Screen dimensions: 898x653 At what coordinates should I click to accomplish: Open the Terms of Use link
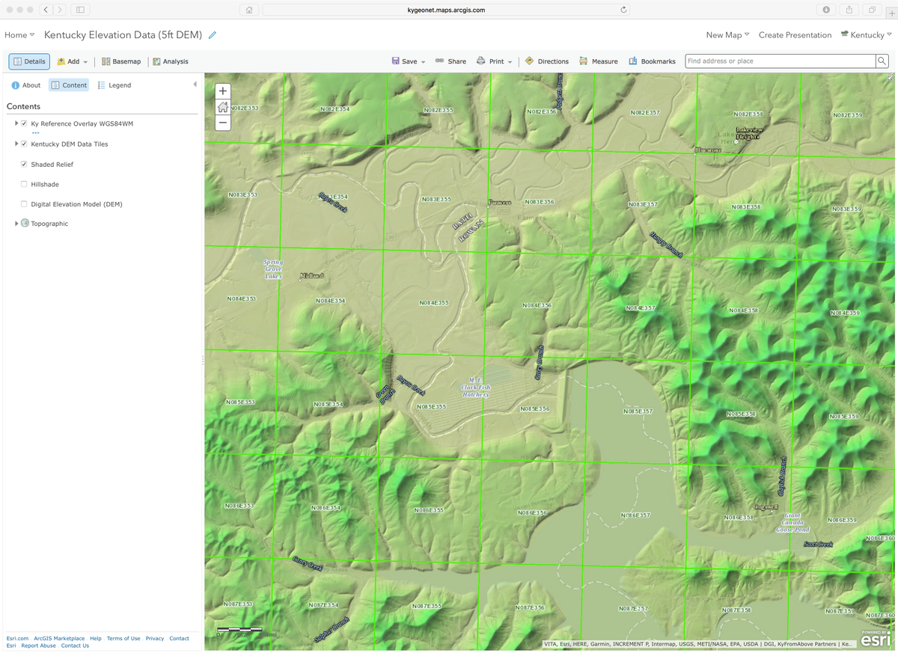[123, 639]
